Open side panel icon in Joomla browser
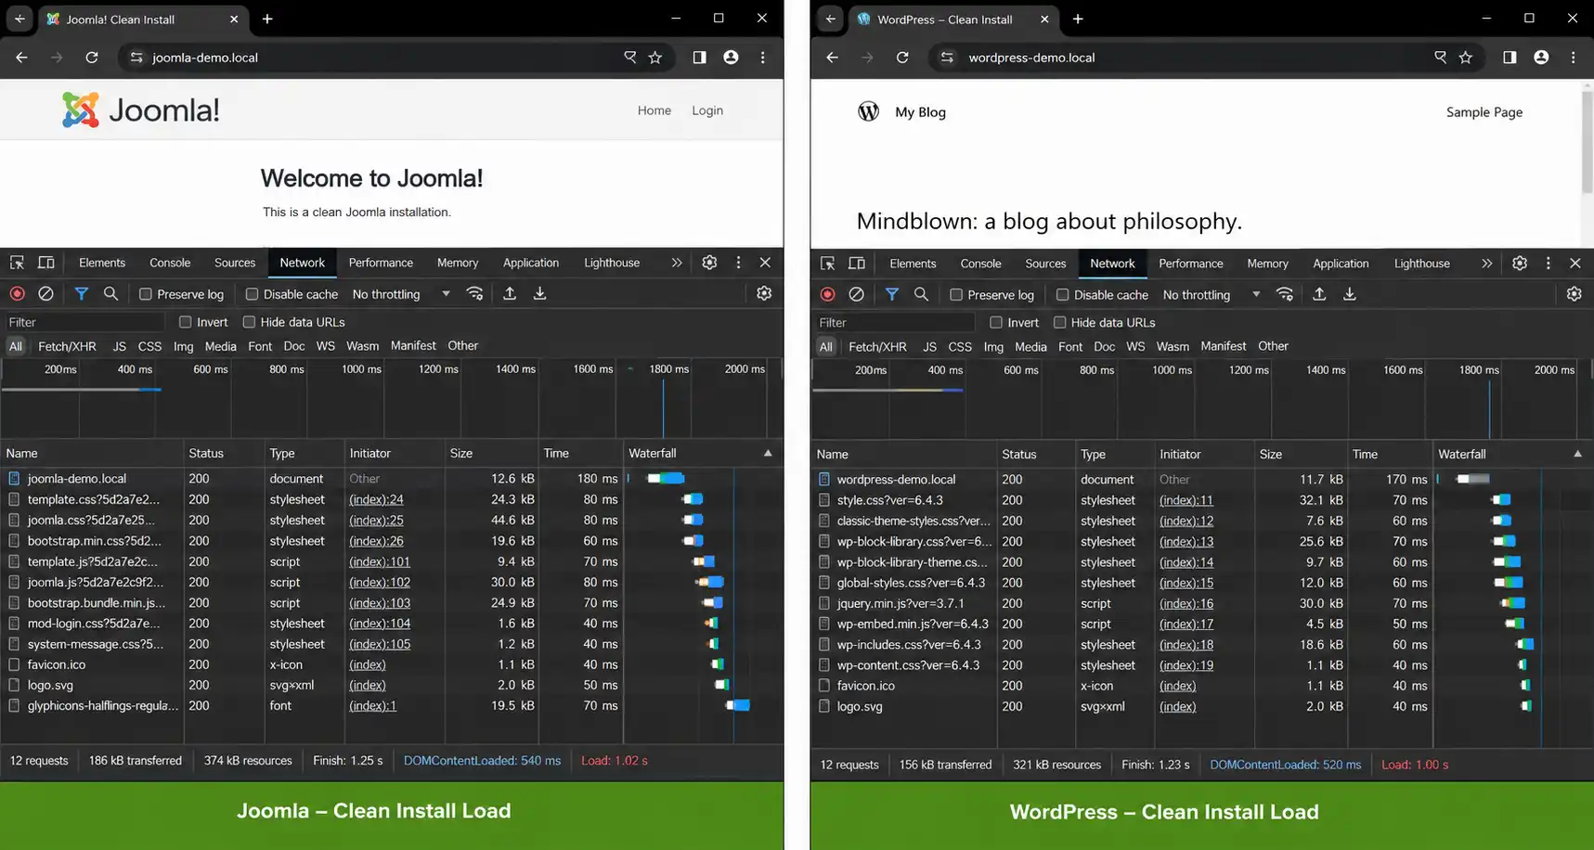This screenshot has height=850, width=1594. [x=699, y=58]
